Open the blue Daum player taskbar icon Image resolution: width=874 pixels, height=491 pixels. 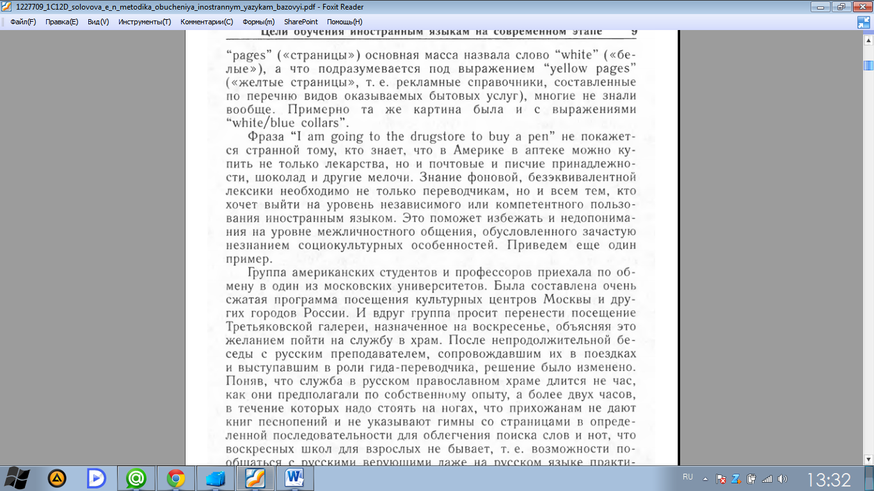coord(97,478)
